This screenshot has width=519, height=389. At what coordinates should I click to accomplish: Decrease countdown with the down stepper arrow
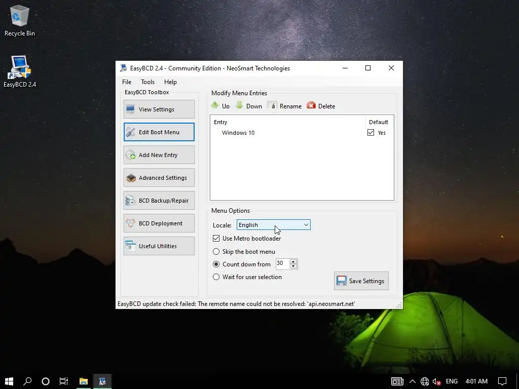tap(293, 266)
